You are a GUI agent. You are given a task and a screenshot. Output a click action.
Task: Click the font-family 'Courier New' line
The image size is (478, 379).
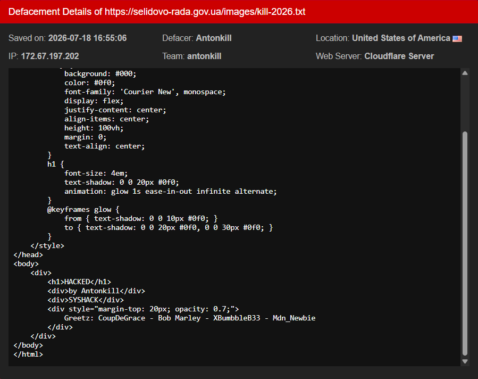click(145, 92)
